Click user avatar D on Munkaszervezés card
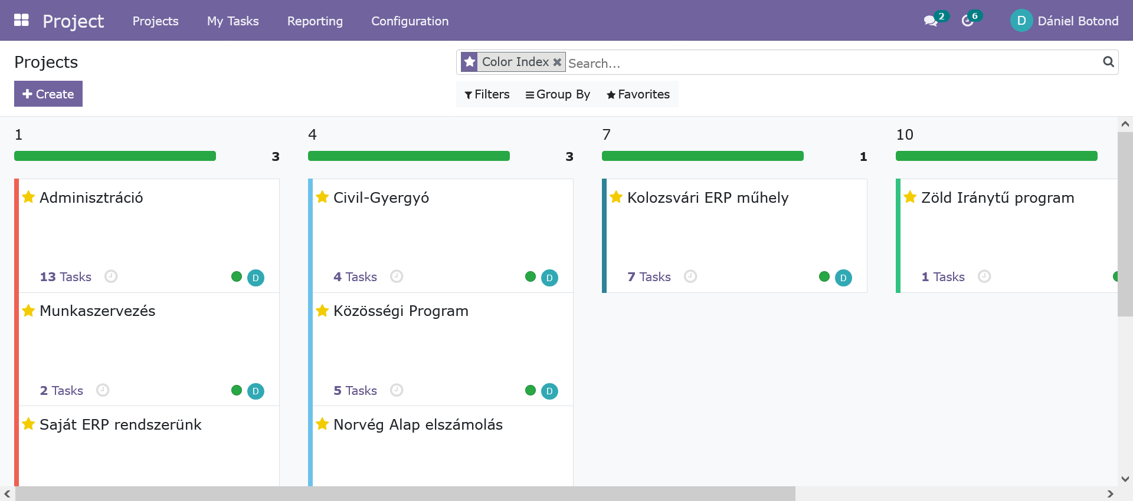This screenshot has height=501, width=1133. 256,391
